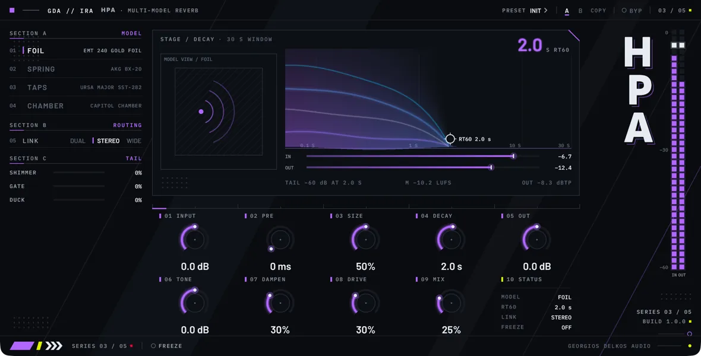
Task: Click the 0 ms pre-delay value
Action: [x=280, y=266]
